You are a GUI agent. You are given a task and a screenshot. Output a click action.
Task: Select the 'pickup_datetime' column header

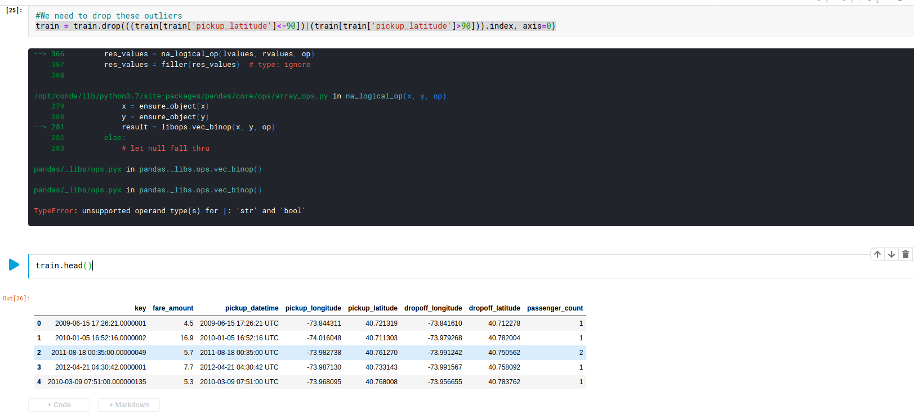point(252,308)
